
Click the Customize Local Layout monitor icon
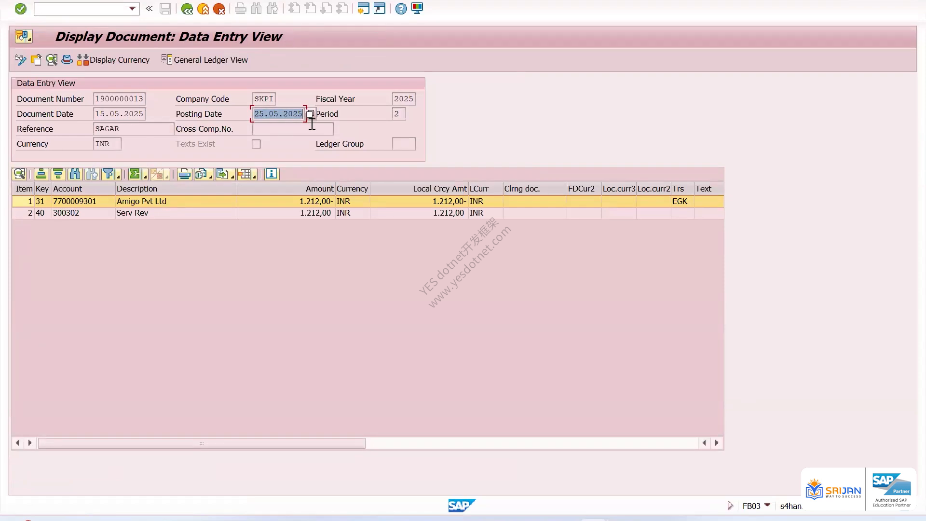tap(417, 9)
